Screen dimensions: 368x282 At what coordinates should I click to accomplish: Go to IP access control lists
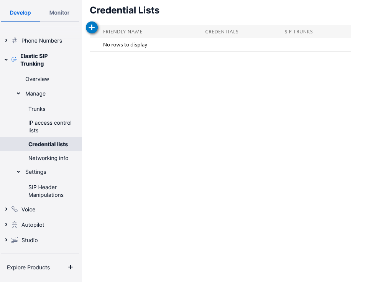click(x=50, y=127)
